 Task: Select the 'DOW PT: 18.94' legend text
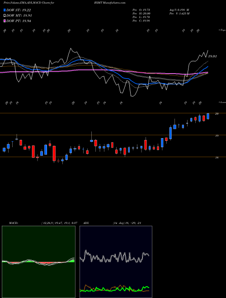(x=19, y=21)
